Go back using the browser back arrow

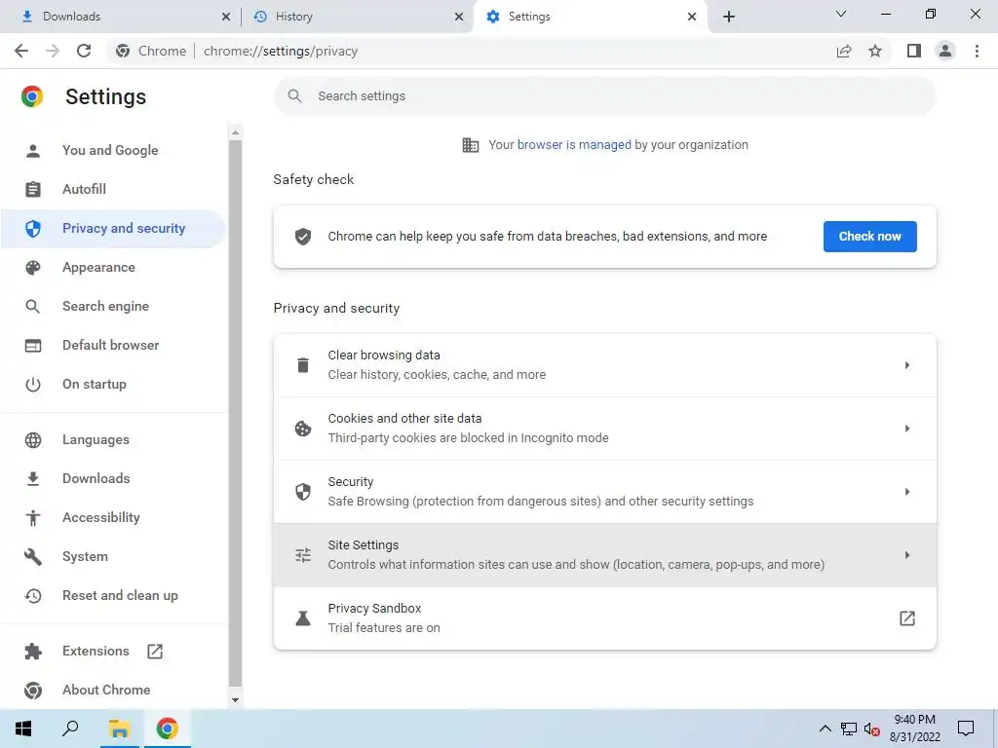pos(21,51)
